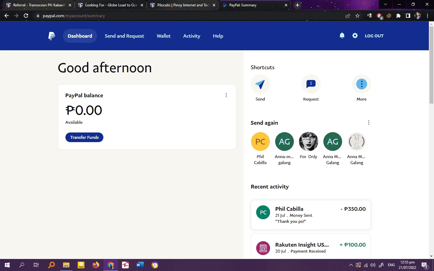Switch to the Pilocabs browser tab

pos(182,5)
